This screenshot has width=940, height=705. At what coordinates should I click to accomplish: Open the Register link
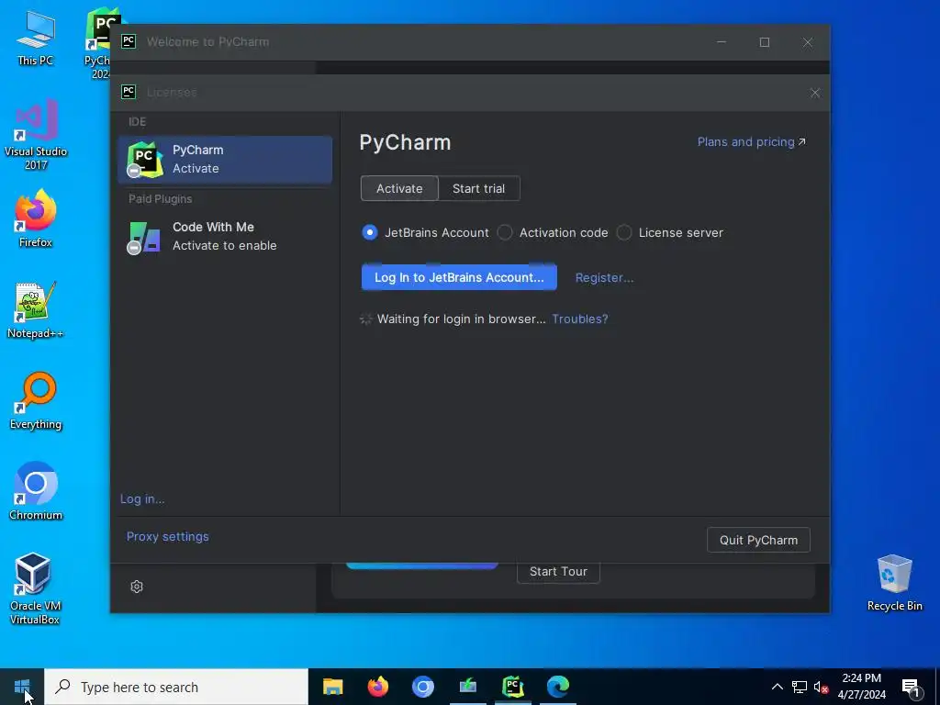(604, 277)
